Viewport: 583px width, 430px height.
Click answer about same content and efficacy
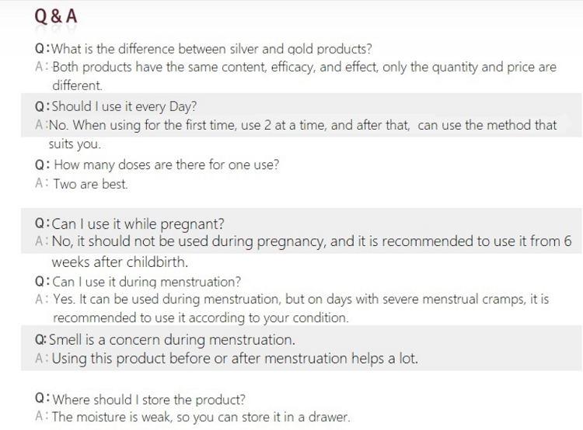click(x=304, y=68)
